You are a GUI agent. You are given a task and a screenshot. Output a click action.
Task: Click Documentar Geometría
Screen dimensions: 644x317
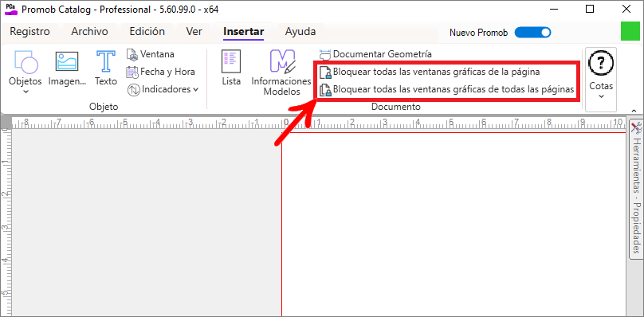pyautogui.click(x=375, y=54)
